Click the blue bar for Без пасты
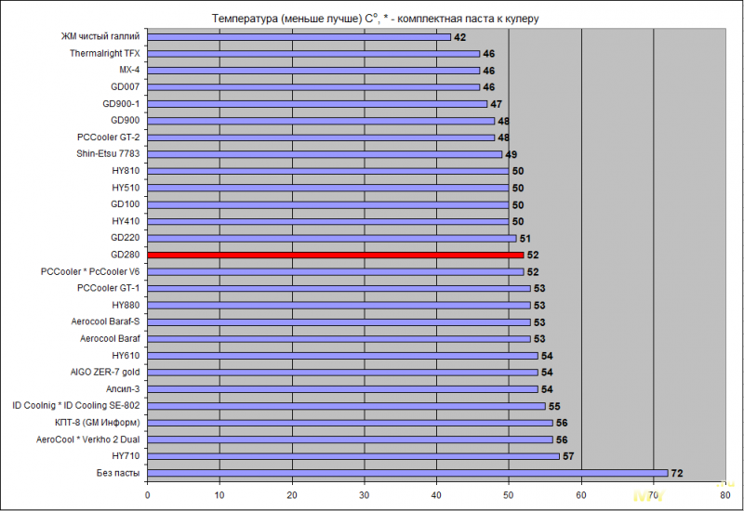This screenshot has width=744, height=511. pyautogui.click(x=407, y=473)
